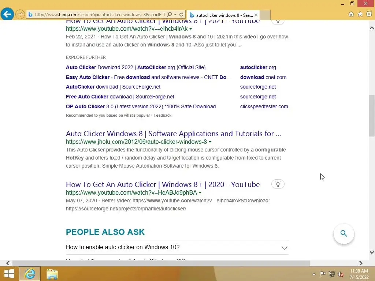375x281 pixels.
Task: Open the address bar autocomplete dropdown arrow
Action: click(175, 14)
